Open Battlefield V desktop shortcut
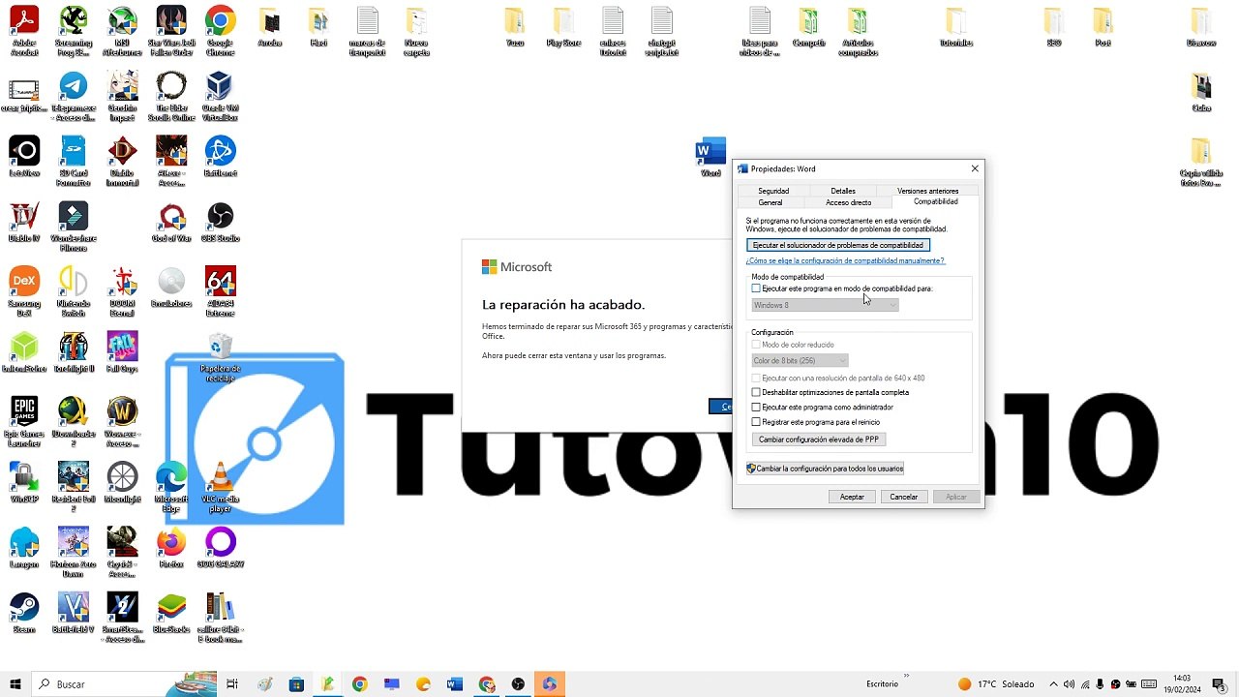The image size is (1239, 697). coord(74,612)
